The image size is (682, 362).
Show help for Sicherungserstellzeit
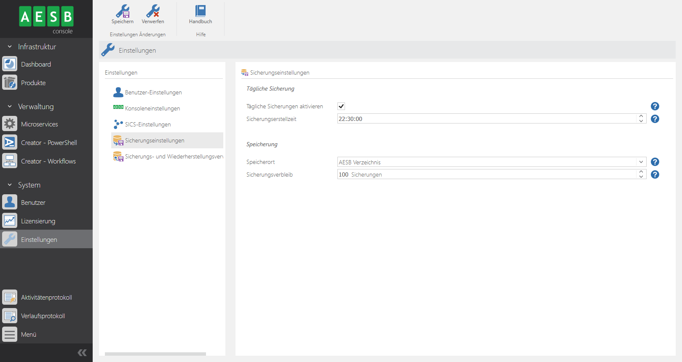655,119
